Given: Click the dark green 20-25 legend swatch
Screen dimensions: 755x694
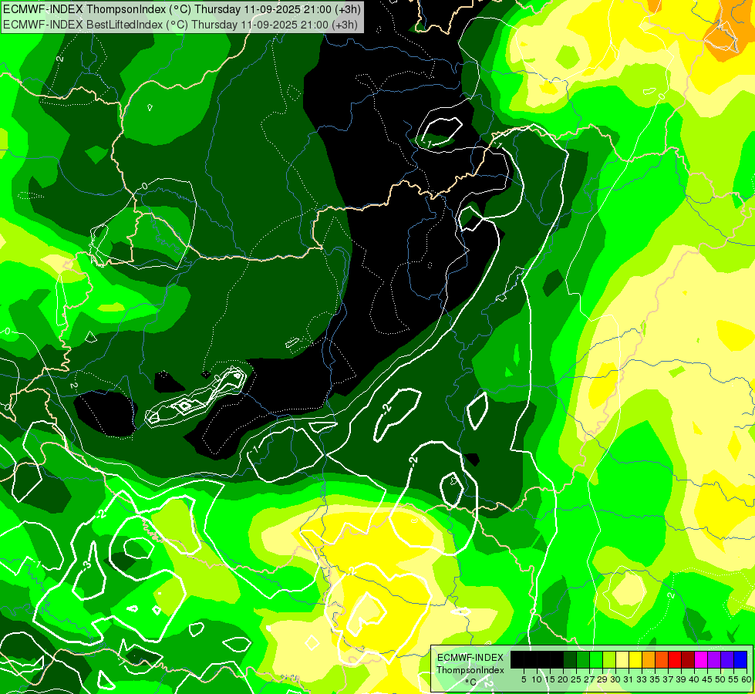Looking at the screenshot, I should coord(570,659).
